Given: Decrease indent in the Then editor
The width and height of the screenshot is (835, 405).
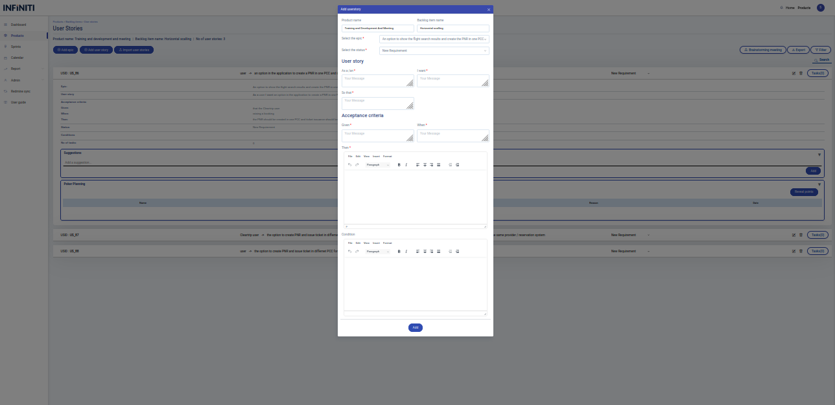Looking at the screenshot, I should point(451,165).
